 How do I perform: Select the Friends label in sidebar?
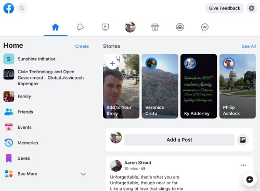tap(25, 112)
